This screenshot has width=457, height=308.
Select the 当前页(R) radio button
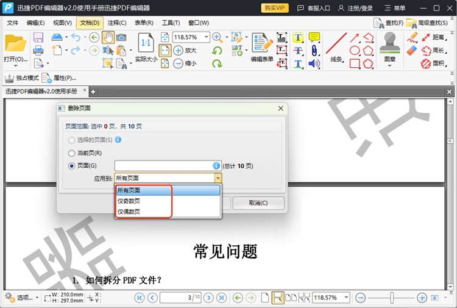[x=71, y=153]
